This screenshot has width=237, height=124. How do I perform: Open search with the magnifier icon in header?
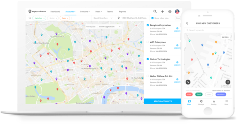click(x=155, y=11)
